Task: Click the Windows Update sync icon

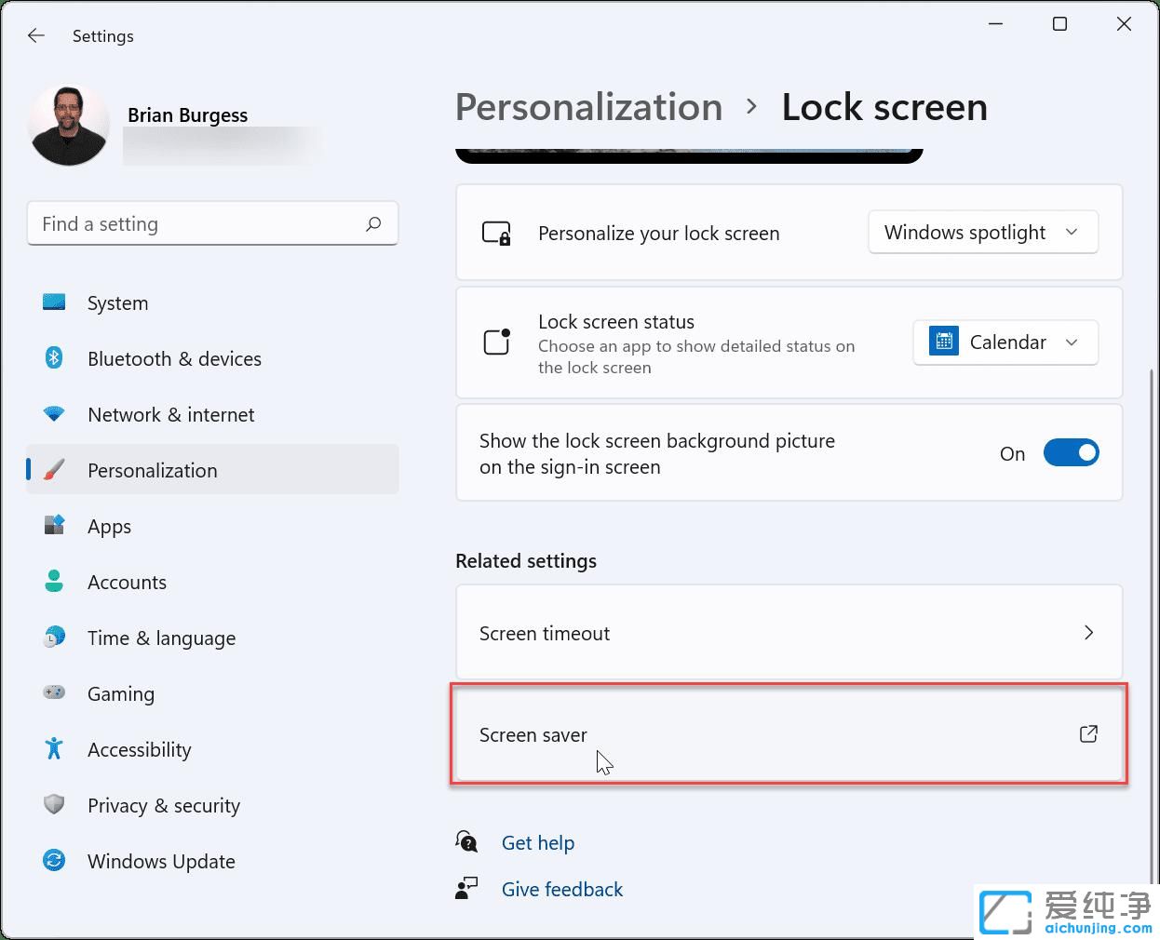Action: tap(54, 861)
